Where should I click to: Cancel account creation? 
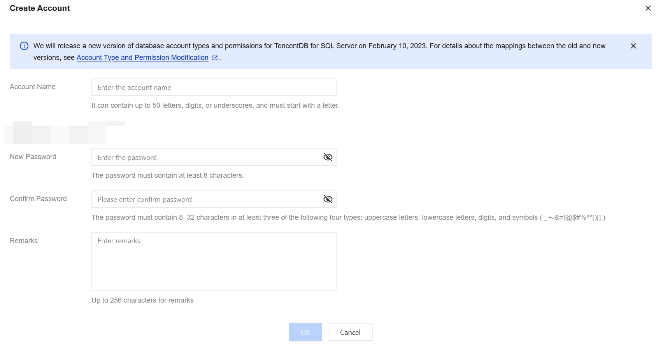350,332
